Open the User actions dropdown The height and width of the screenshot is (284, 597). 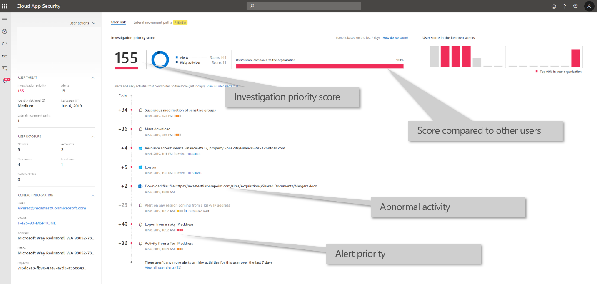point(82,23)
